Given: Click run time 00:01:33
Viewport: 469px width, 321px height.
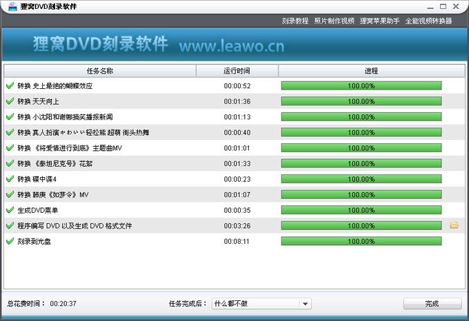Looking at the screenshot, I should pos(237,164).
